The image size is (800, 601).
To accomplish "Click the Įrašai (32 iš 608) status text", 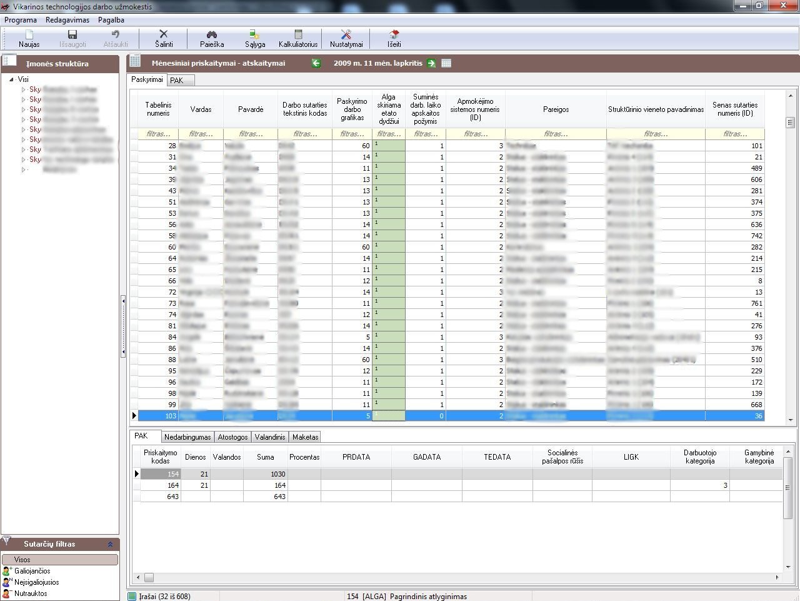I will 165,597.
